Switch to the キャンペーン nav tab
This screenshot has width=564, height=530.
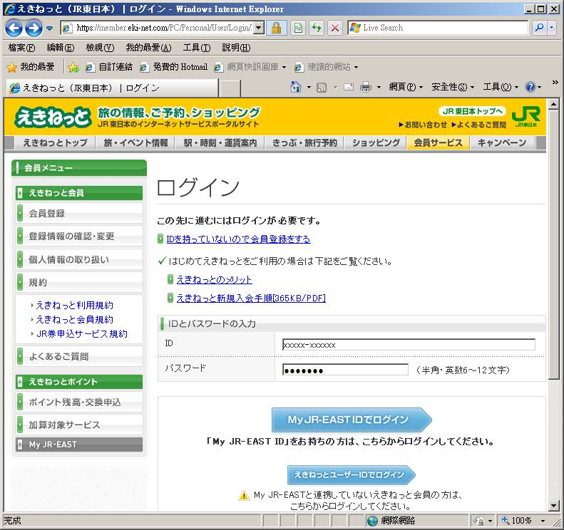[502, 143]
